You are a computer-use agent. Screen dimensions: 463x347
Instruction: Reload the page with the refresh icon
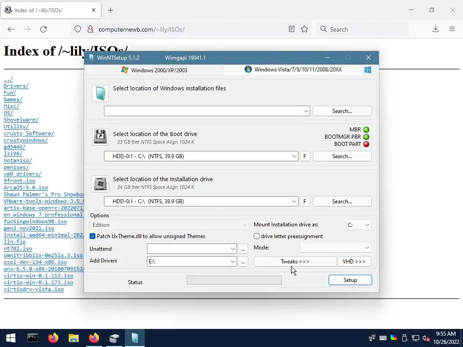coord(43,29)
